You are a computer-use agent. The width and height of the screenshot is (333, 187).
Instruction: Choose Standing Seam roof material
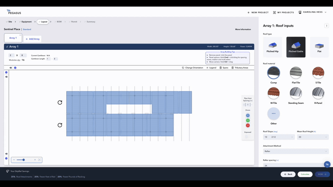[296, 93]
